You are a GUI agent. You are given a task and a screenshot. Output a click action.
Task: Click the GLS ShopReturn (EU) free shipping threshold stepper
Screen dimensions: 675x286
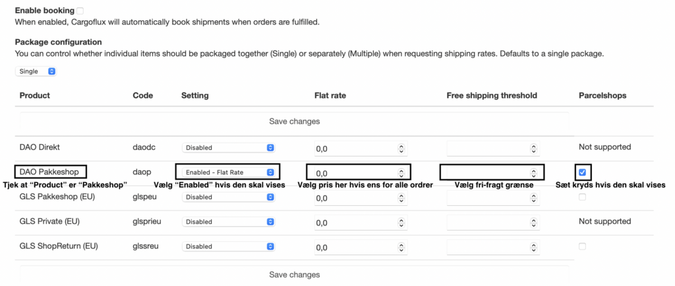click(534, 248)
